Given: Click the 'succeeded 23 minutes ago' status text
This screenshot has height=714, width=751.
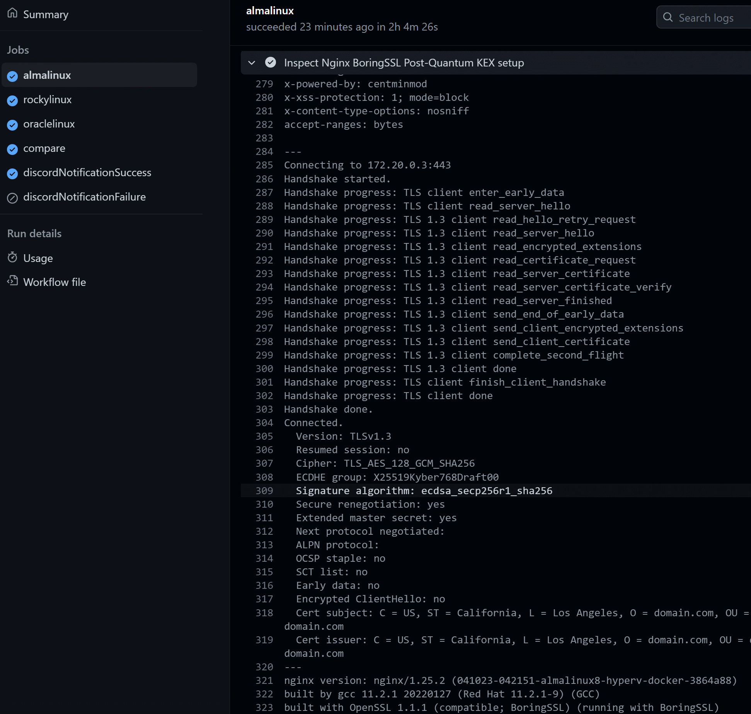Looking at the screenshot, I should click(342, 27).
